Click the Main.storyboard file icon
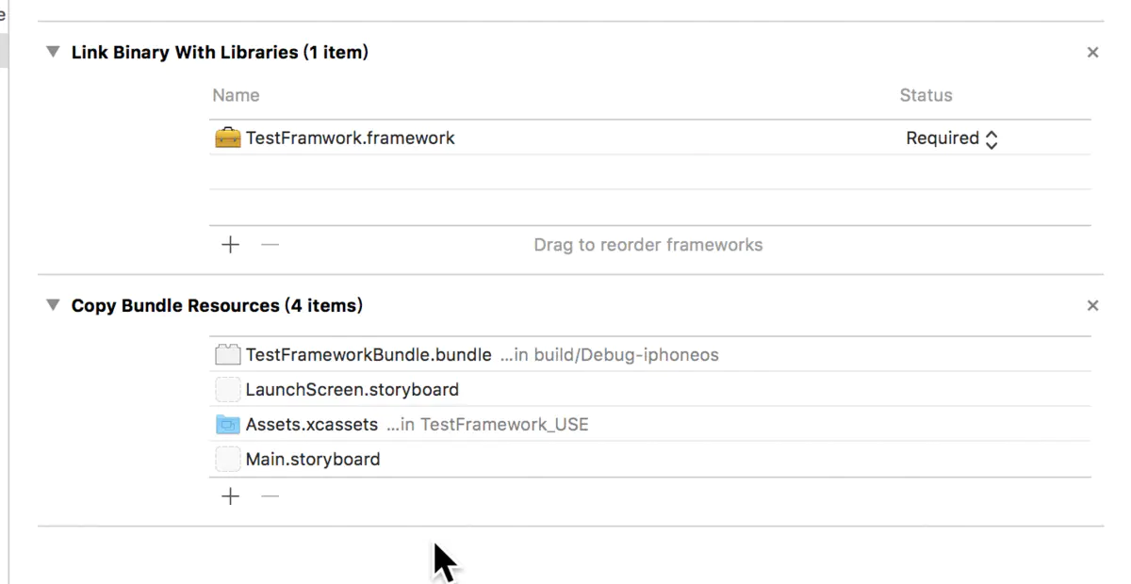 click(x=228, y=460)
